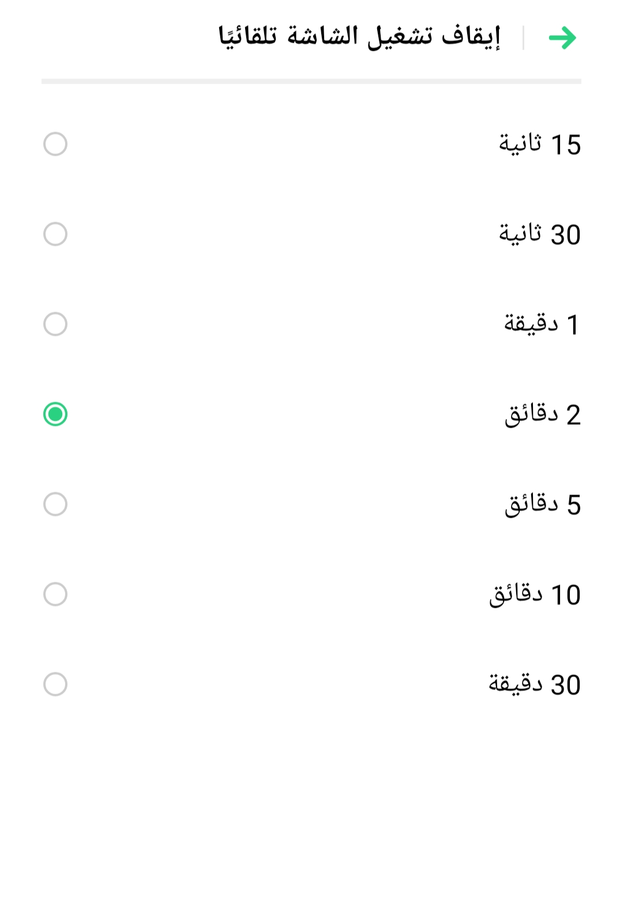Choose the 30 seconds radio button
The image size is (620, 920).
point(55,234)
